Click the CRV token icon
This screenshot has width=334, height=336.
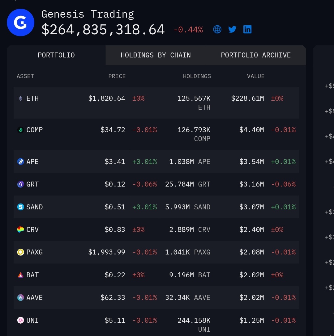tap(21, 230)
